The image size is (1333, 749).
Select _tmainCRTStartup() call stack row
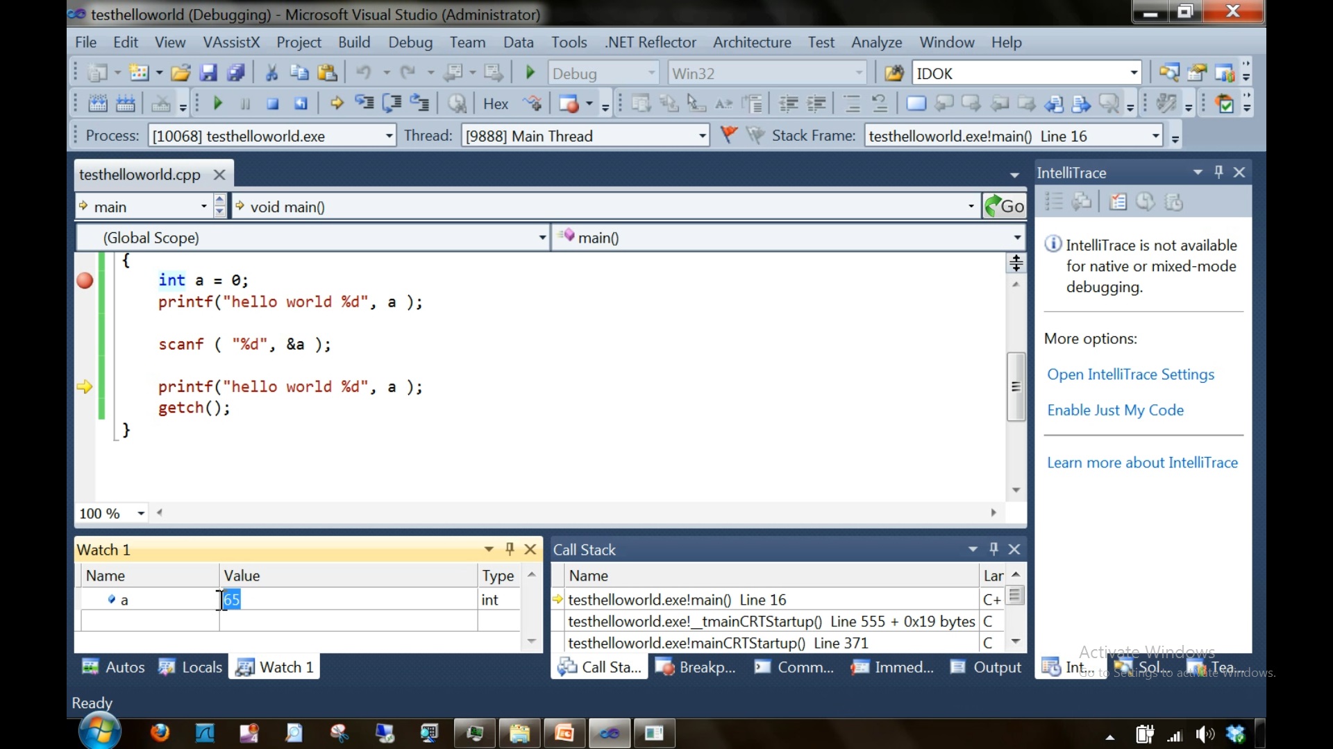tap(771, 621)
